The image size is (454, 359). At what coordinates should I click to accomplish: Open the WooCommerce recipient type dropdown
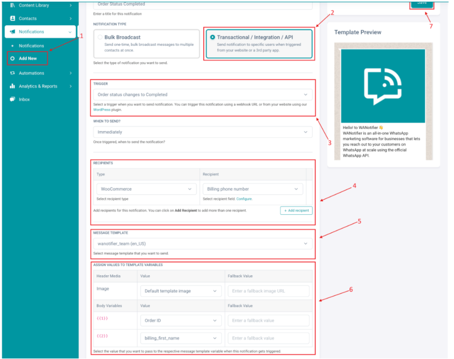pyautogui.click(x=146, y=189)
